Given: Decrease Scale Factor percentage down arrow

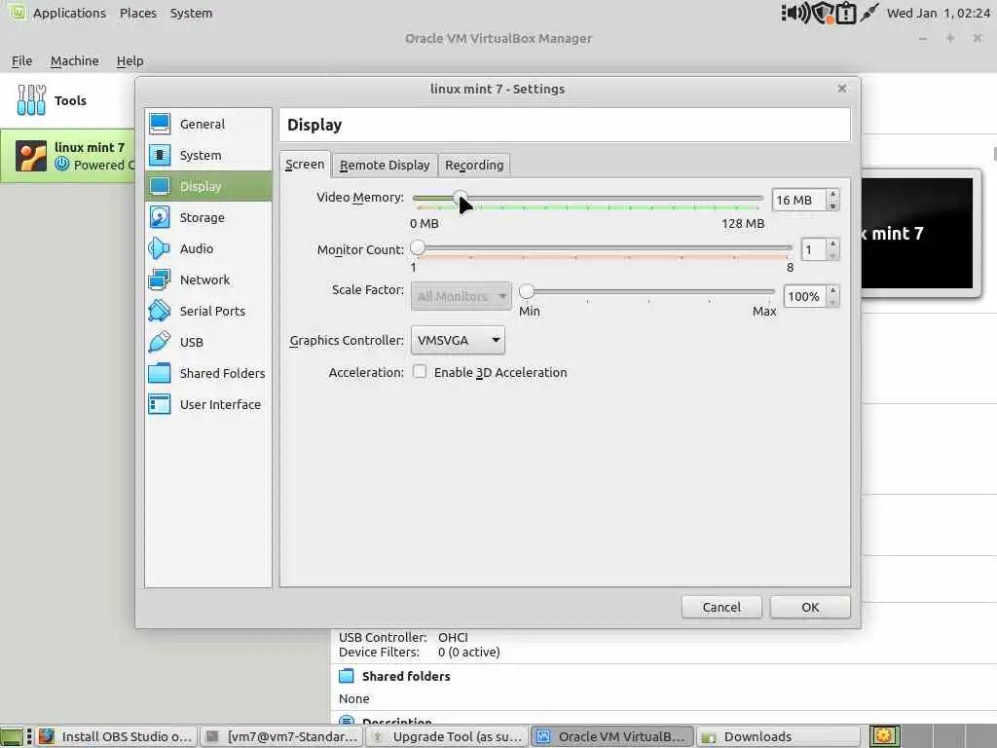Looking at the screenshot, I should coord(833,302).
